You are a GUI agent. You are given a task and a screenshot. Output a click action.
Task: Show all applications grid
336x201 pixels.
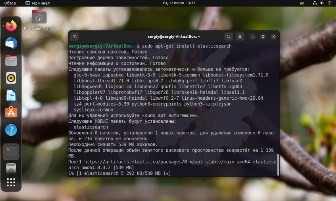(11, 183)
